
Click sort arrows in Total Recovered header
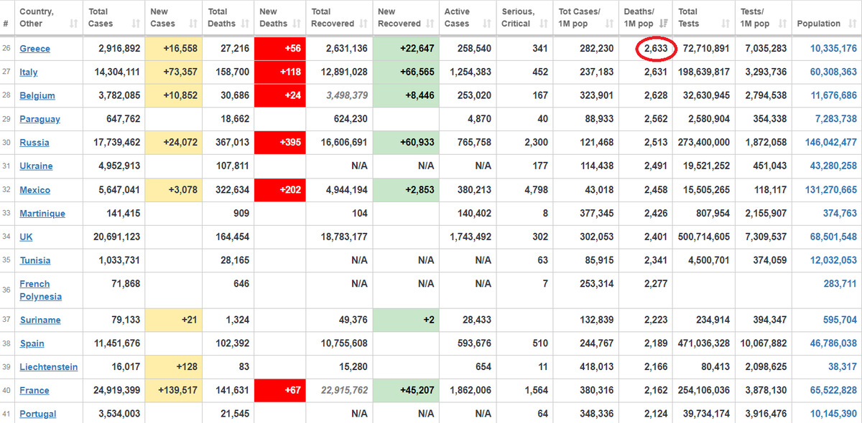coord(364,24)
